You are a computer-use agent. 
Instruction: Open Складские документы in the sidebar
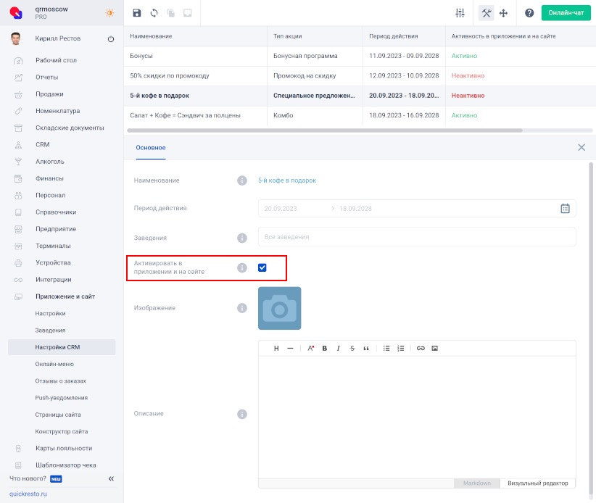[x=70, y=128]
